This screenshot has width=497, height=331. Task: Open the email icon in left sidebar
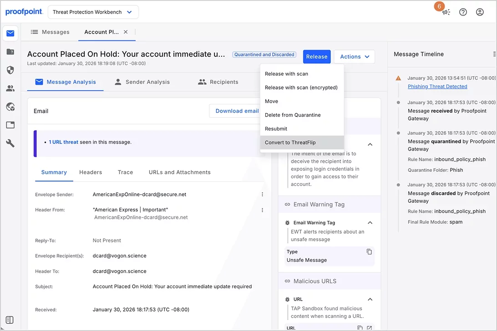pyautogui.click(x=10, y=33)
